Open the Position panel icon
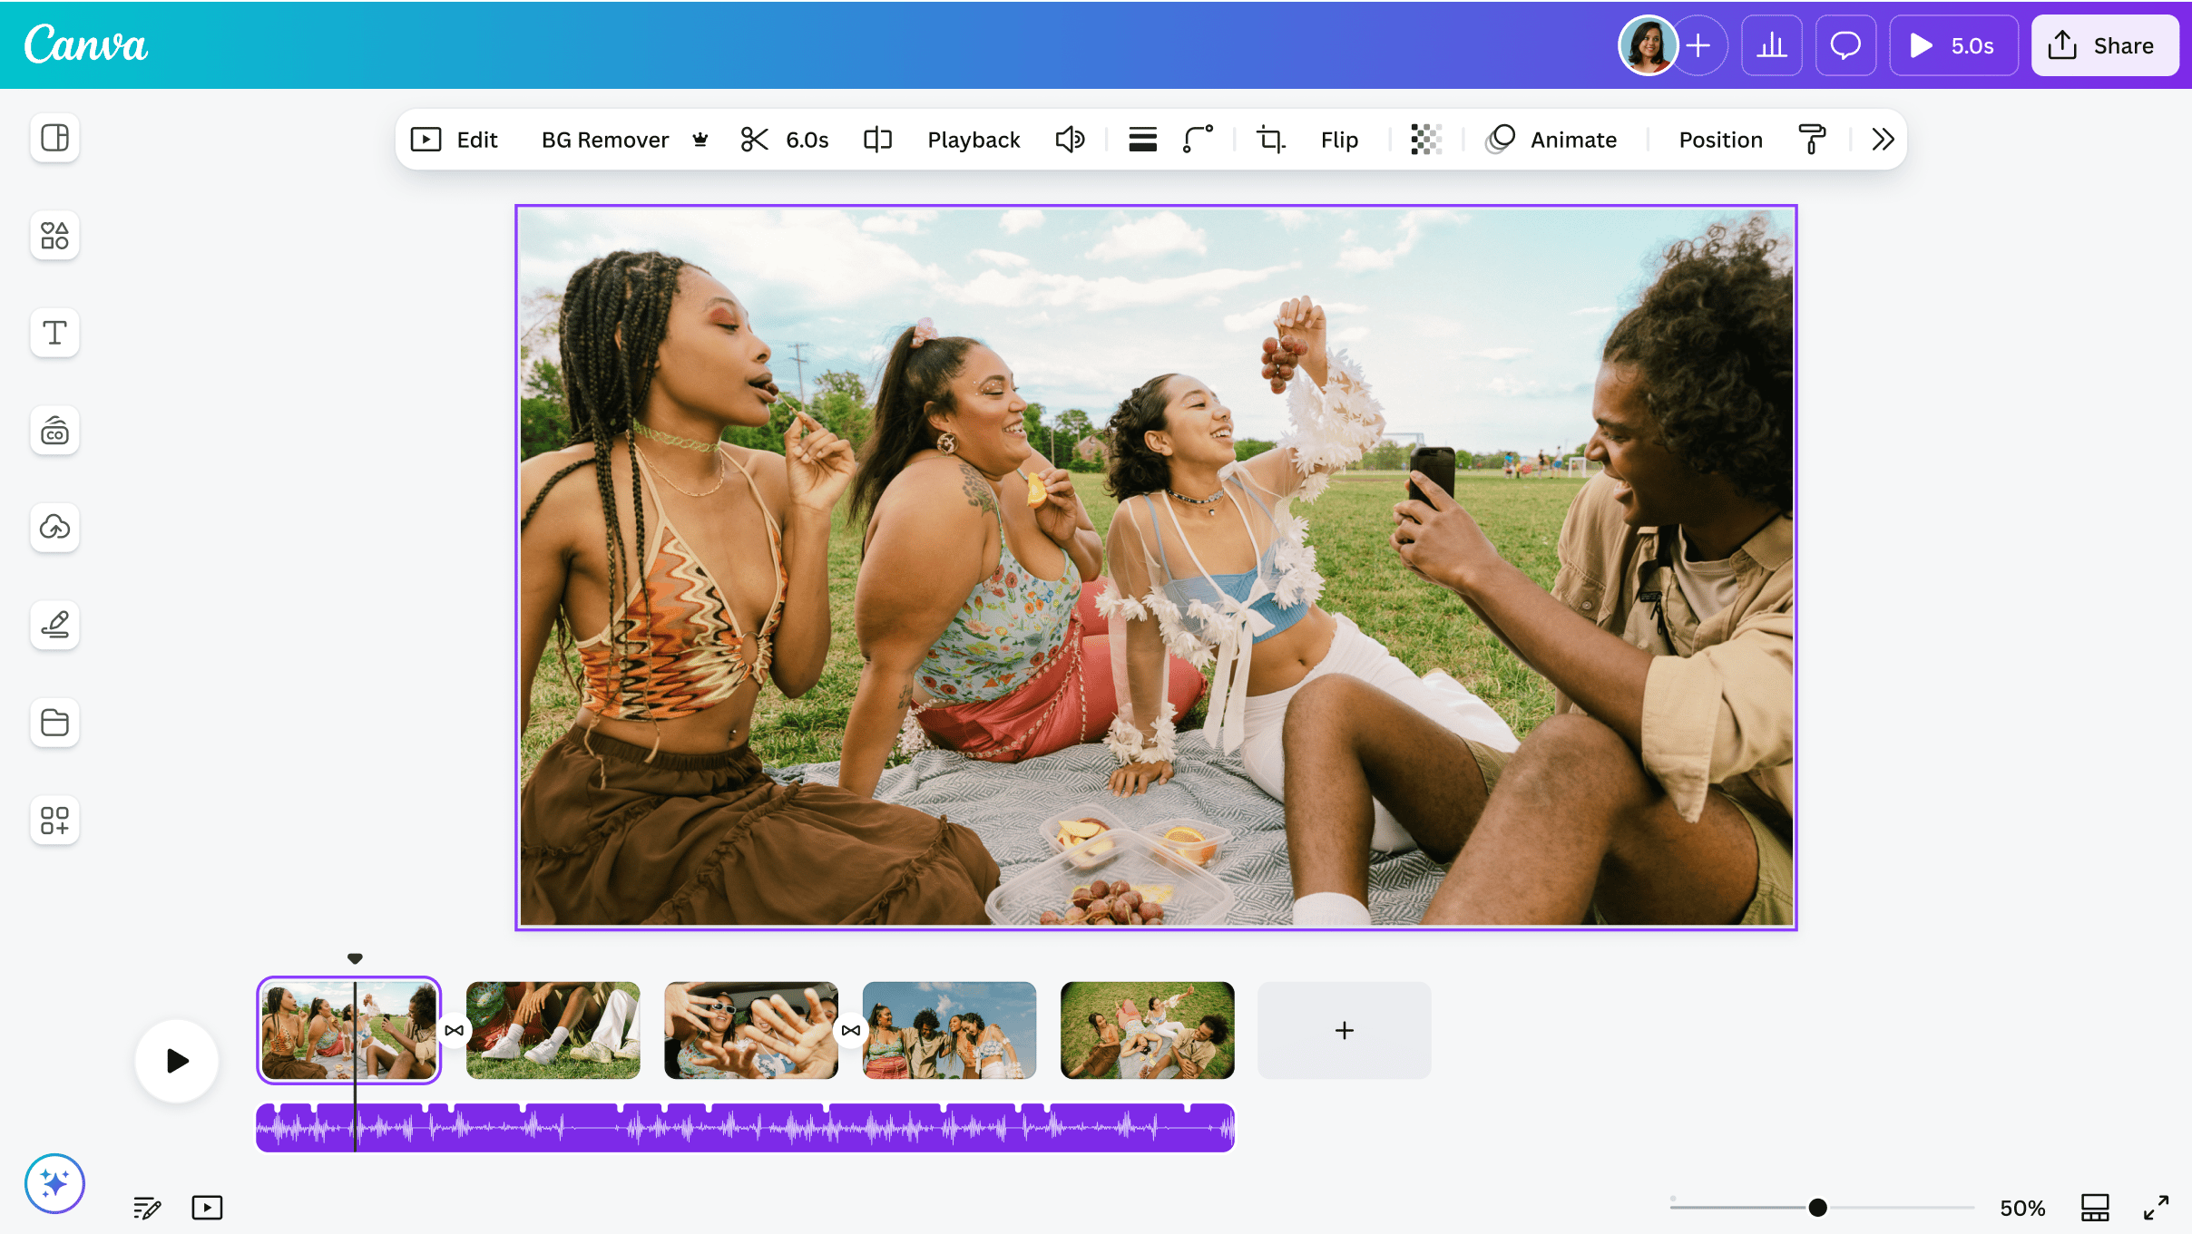Screen dimensions: 2192x1234 tap(1721, 139)
